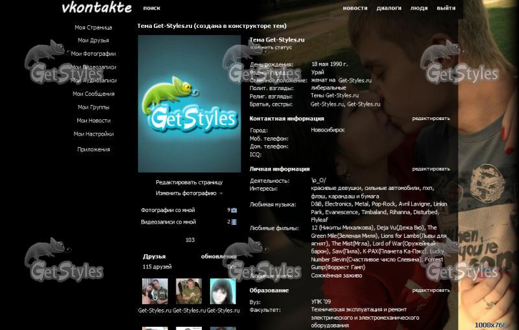519x330 pixels.
Task: Open the third friend's avatar thumbnail
Action: [223, 291]
